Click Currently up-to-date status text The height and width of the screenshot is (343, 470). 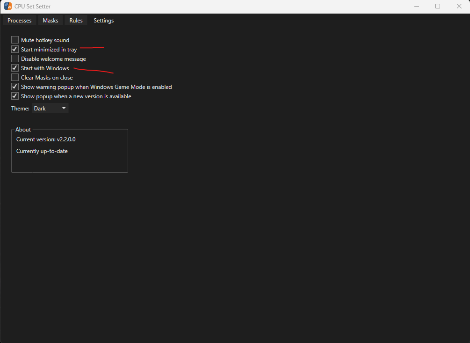click(x=42, y=151)
